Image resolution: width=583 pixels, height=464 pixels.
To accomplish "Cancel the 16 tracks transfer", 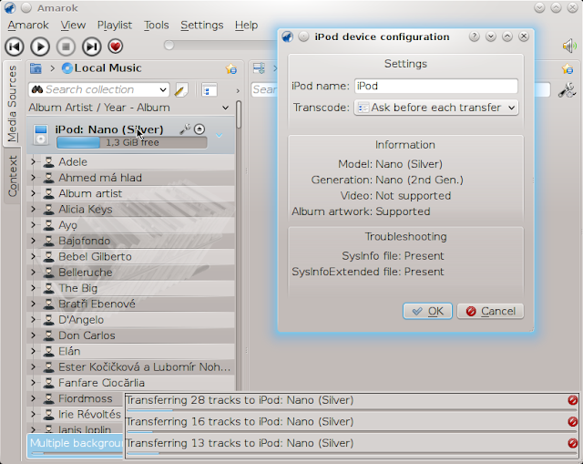I will pyautogui.click(x=573, y=421).
